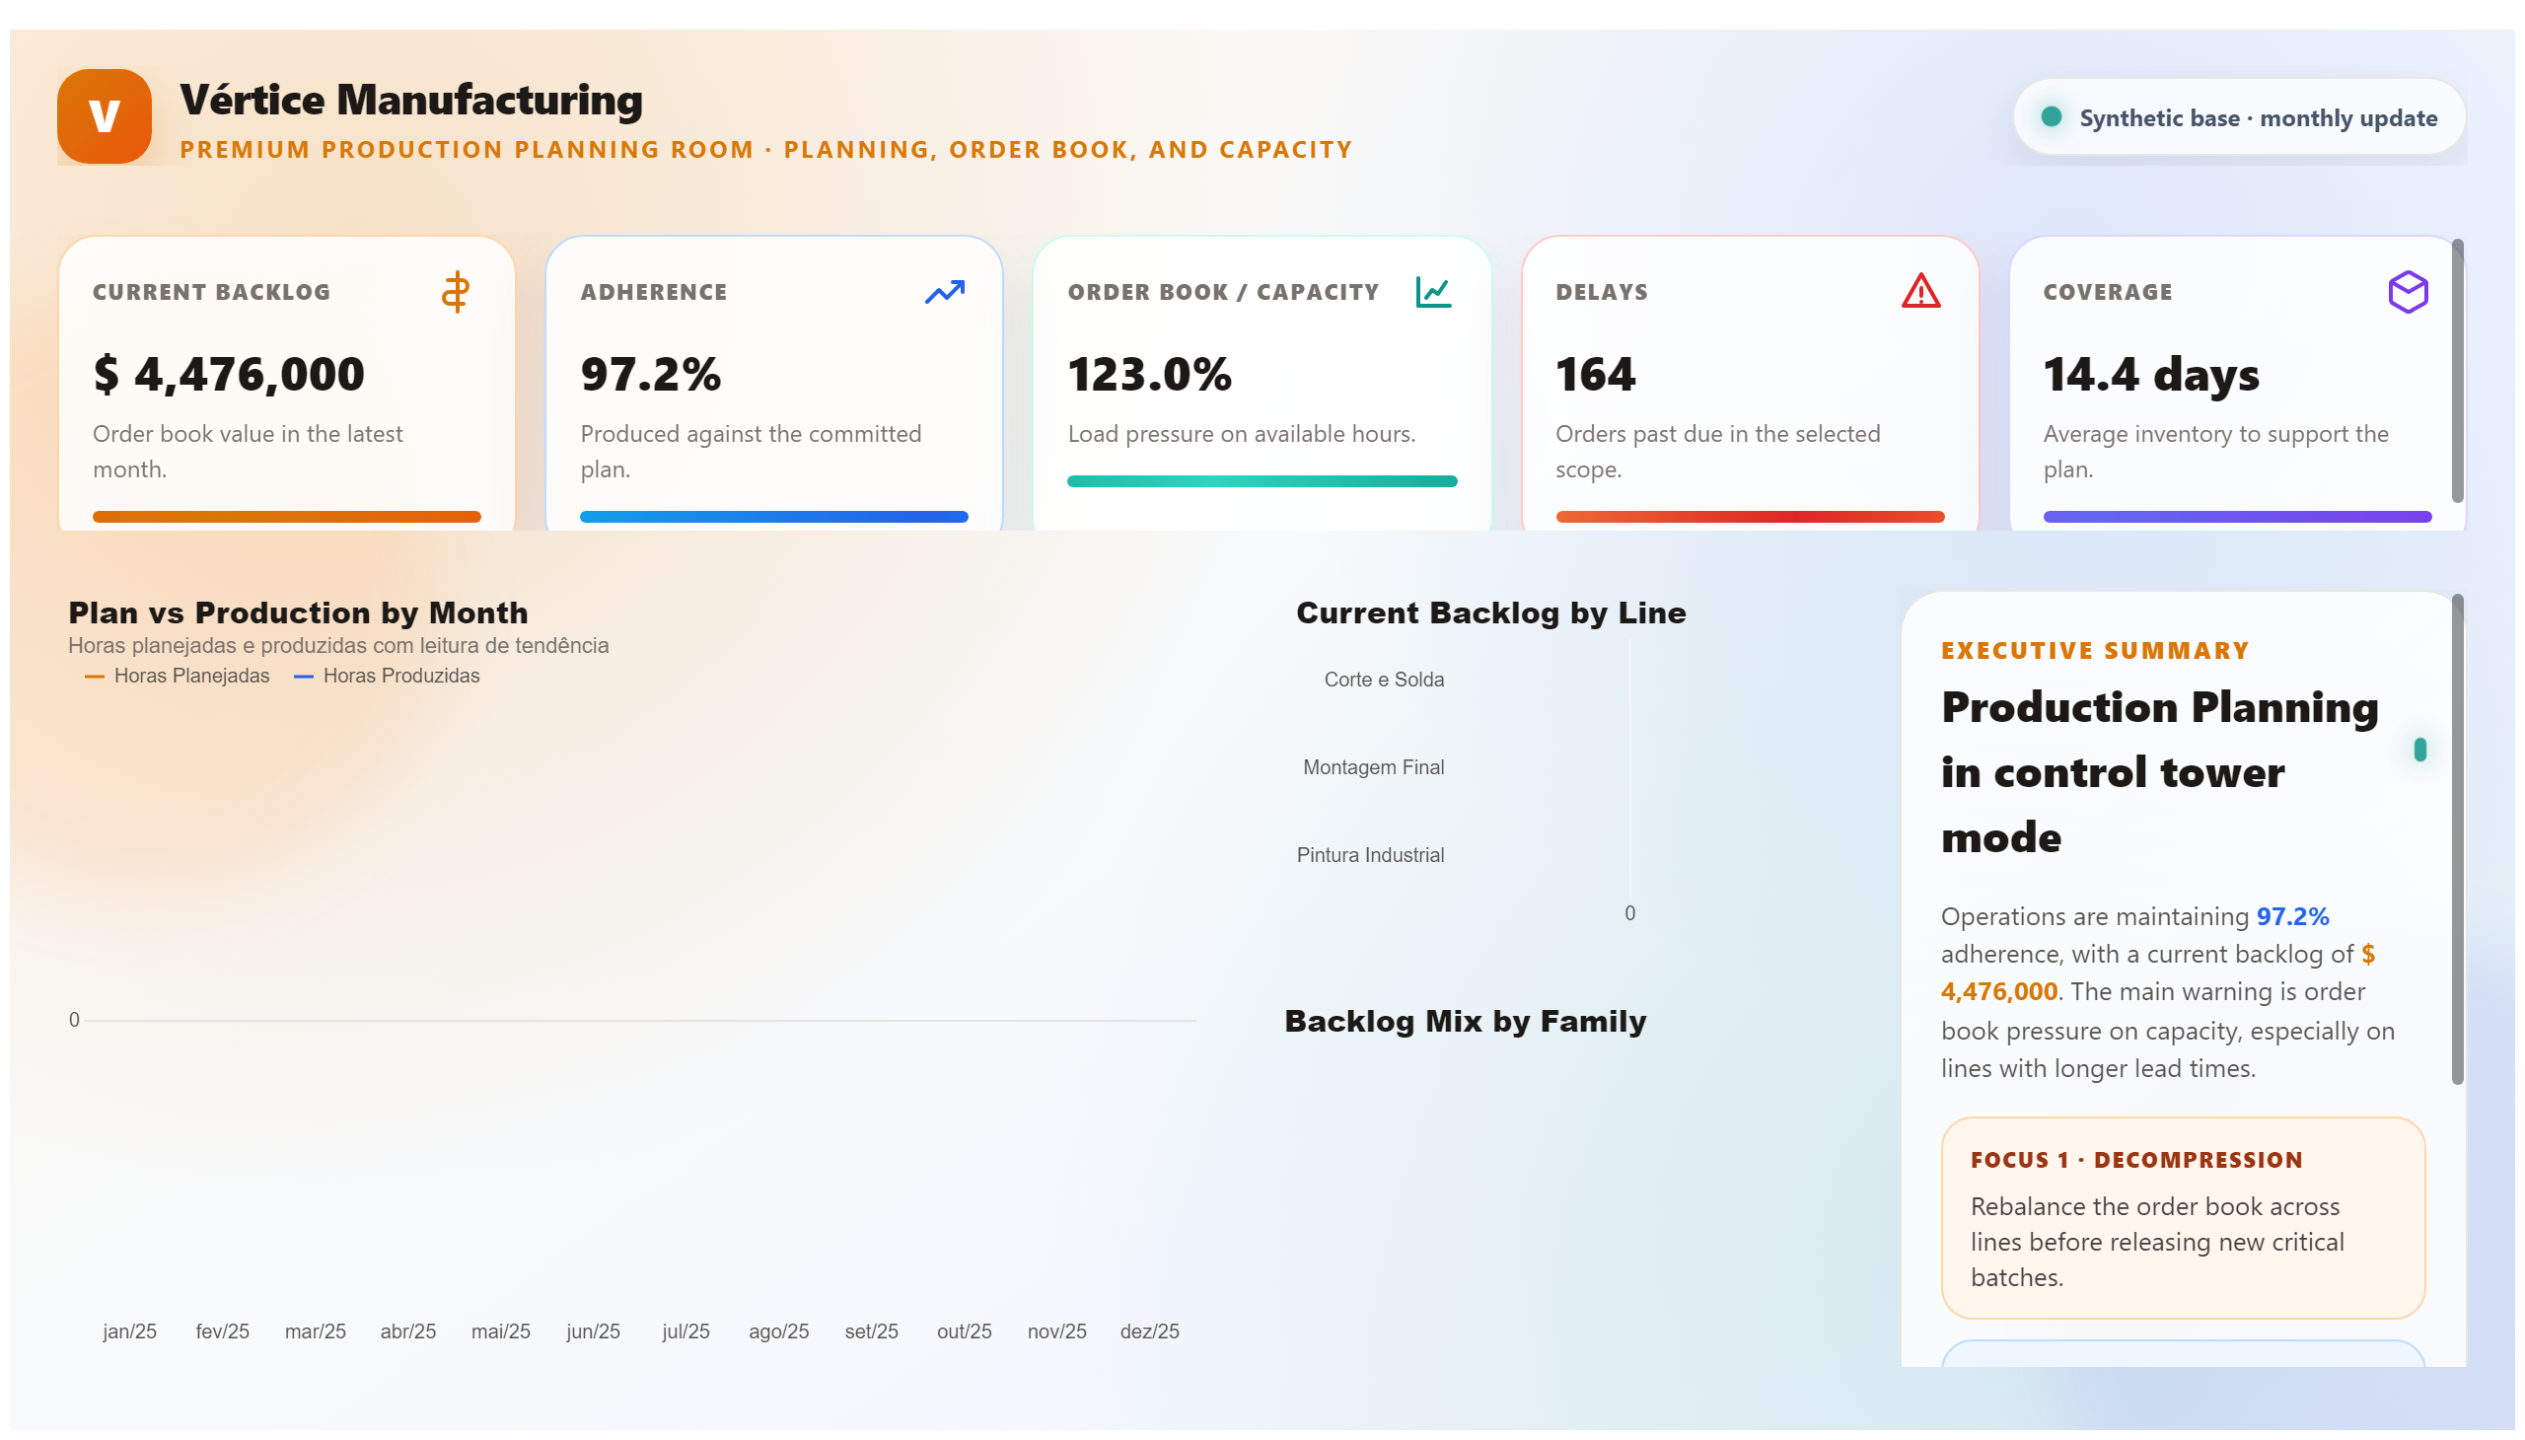
Task: Open the Focus 1 Decompression card
Action: [x=2183, y=1217]
